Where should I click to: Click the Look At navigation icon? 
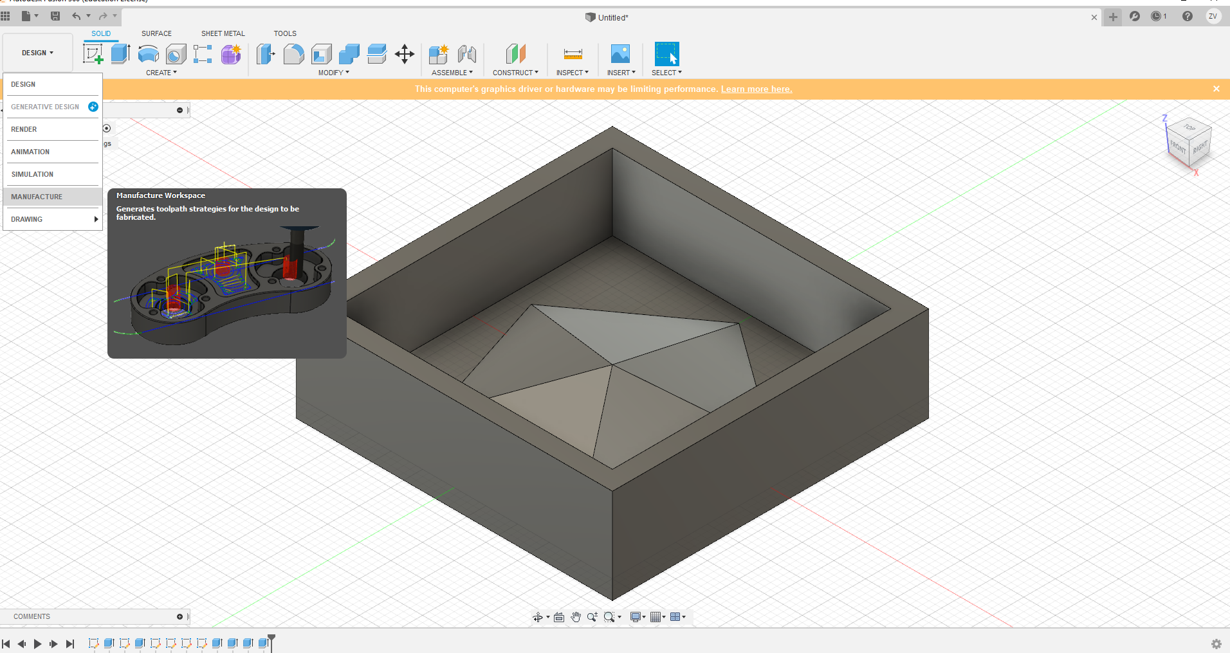[559, 617]
